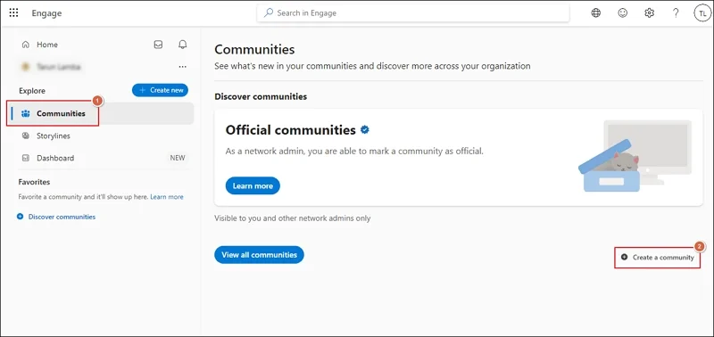Open the notifications bell icon

183,45
